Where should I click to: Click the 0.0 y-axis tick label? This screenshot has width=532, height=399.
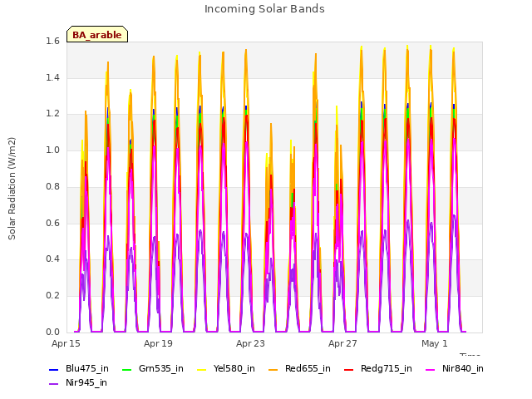pyautogui.click(x=52, y=332)
